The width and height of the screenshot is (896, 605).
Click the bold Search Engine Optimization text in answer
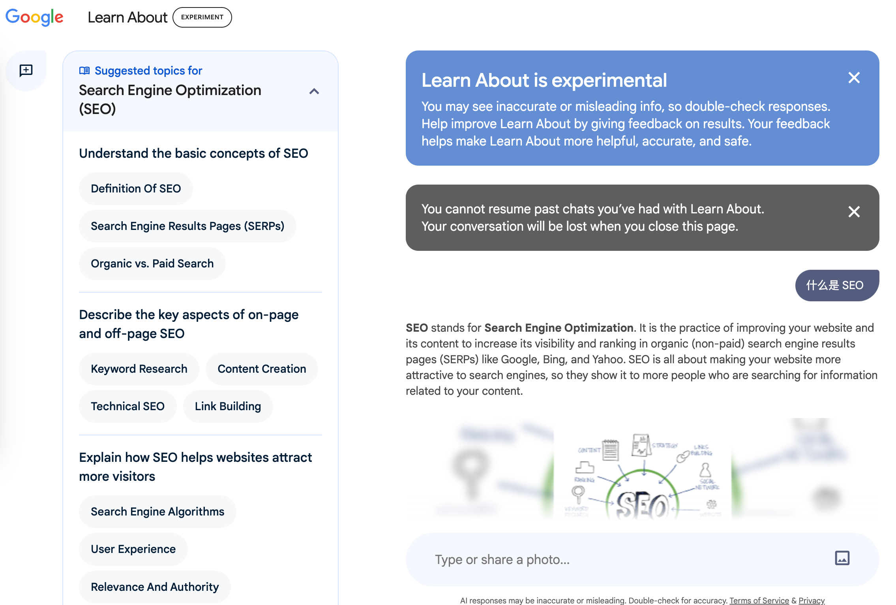click(559, 328)
